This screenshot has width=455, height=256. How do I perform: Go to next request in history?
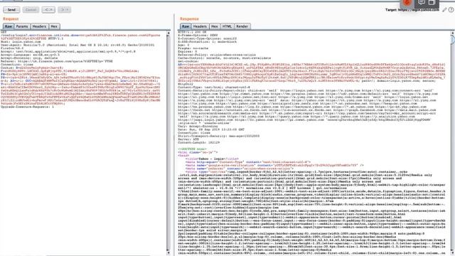click(64, 9)
